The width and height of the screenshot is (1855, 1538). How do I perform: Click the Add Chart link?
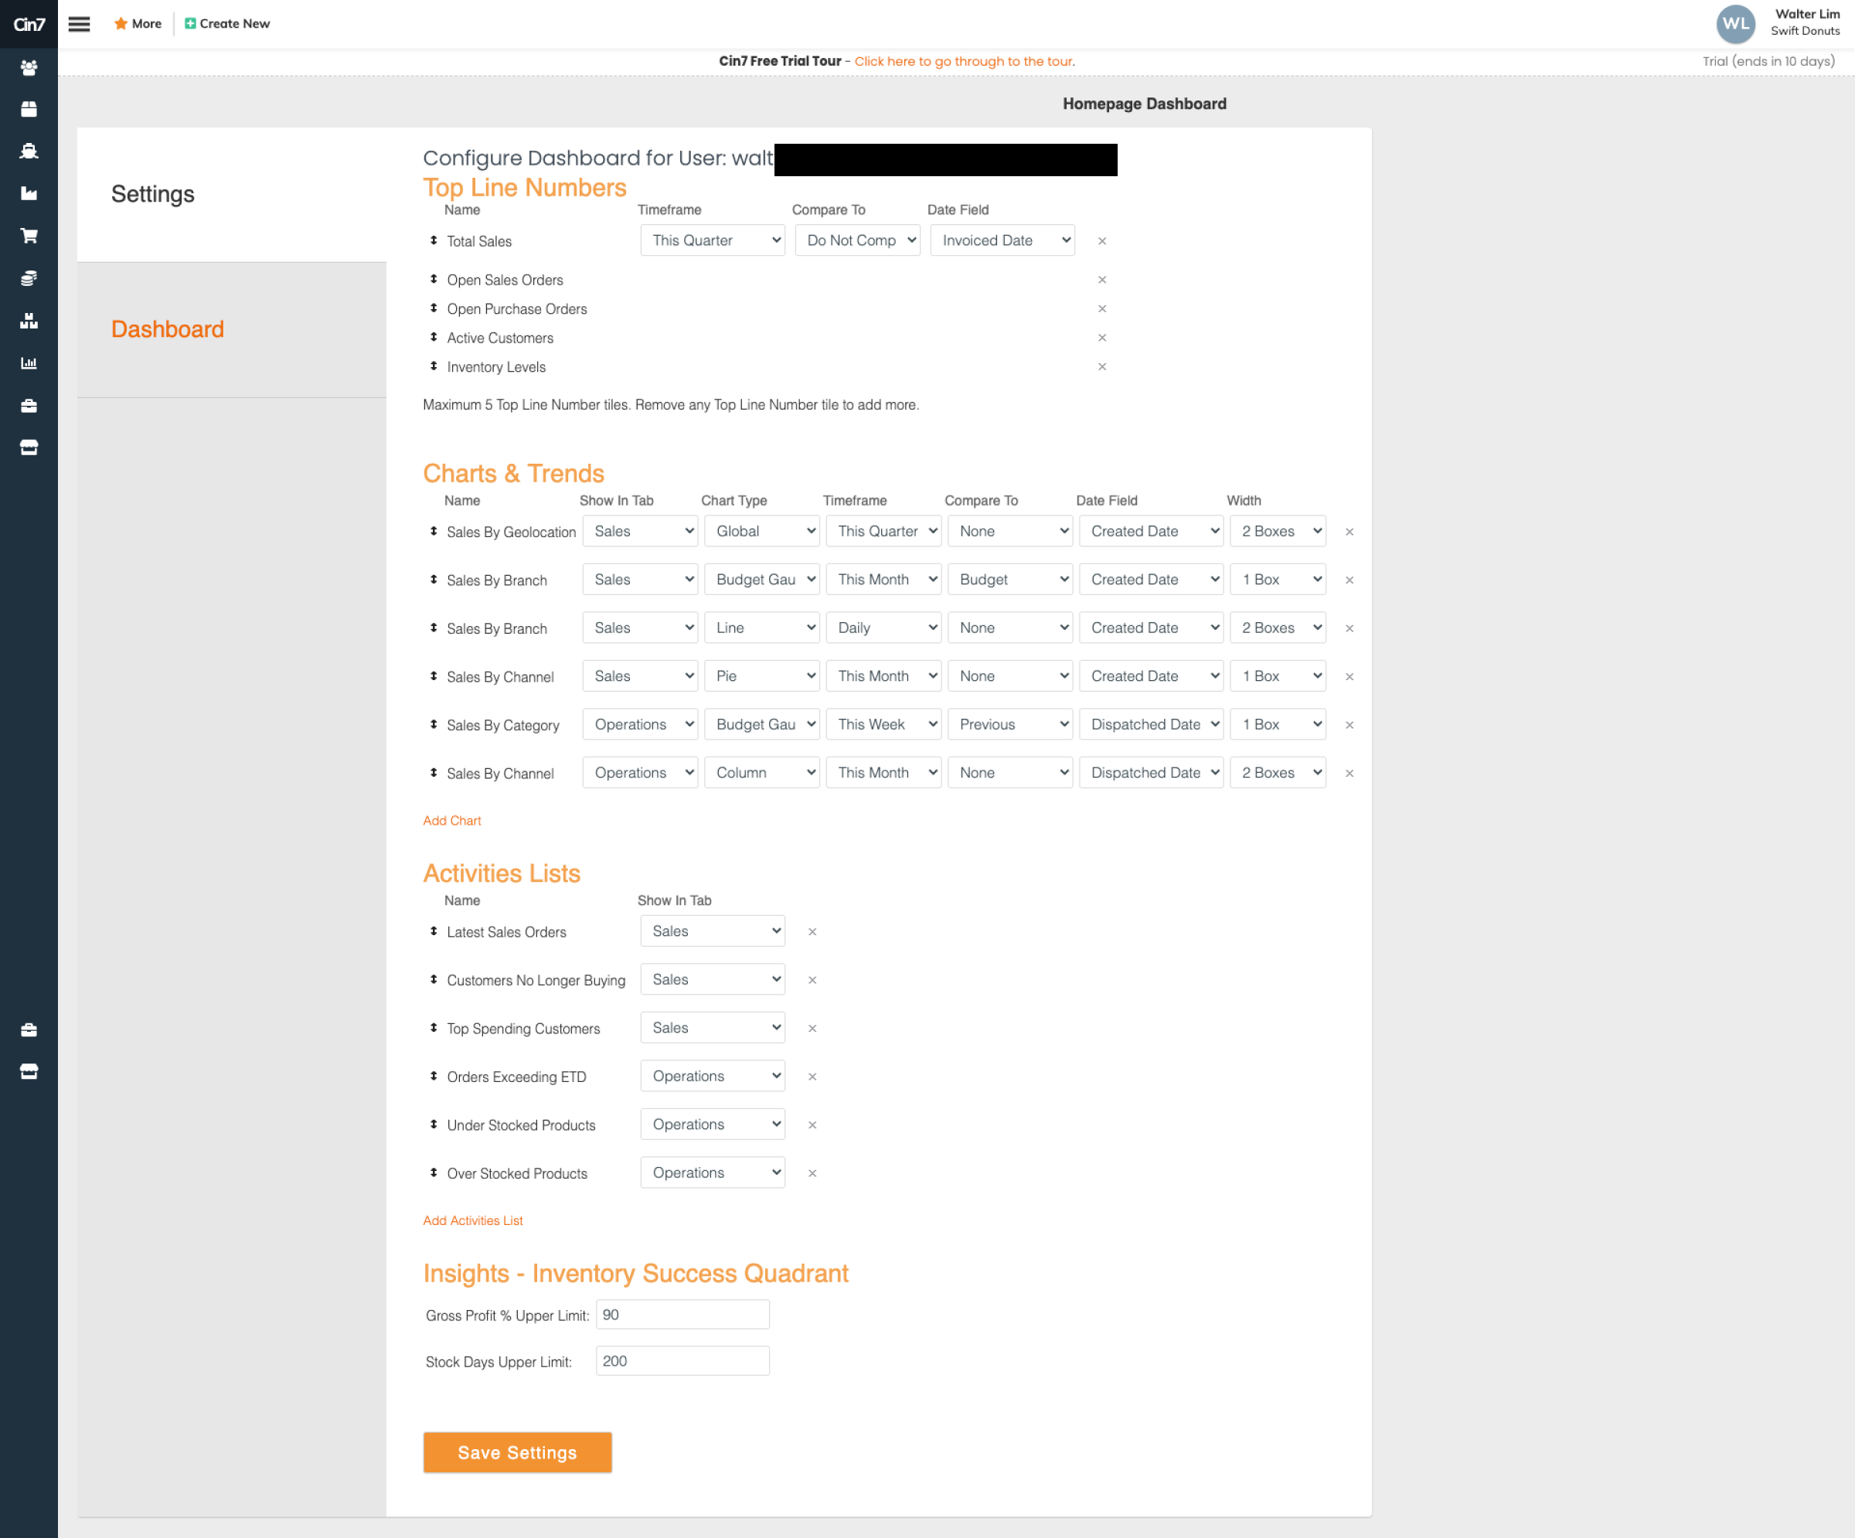coord(452,821)
